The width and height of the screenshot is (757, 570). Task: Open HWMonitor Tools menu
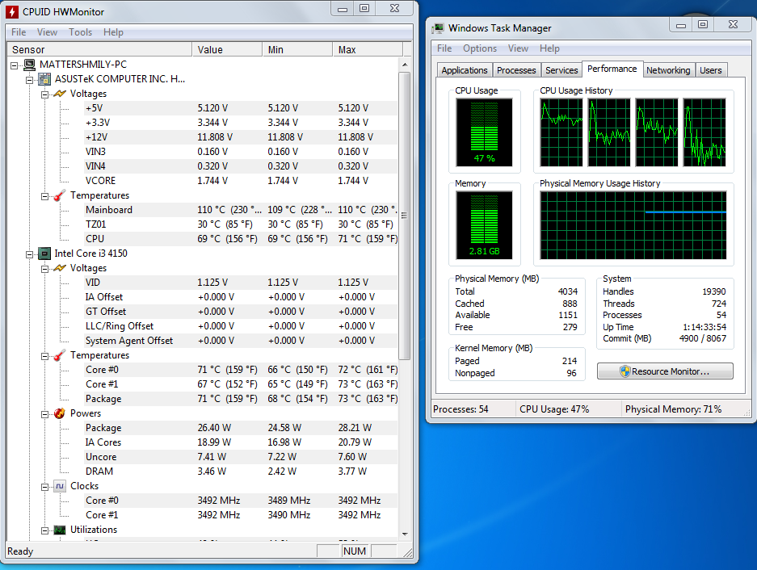click(80, 31)
